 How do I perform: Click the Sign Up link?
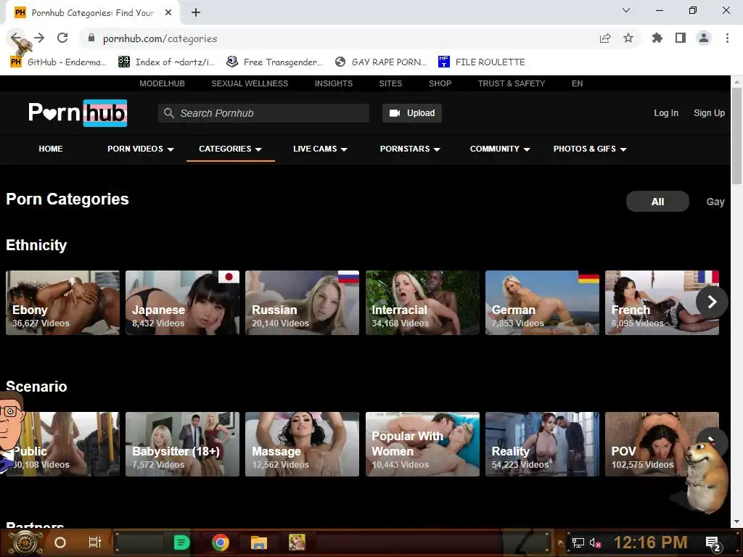709,113
